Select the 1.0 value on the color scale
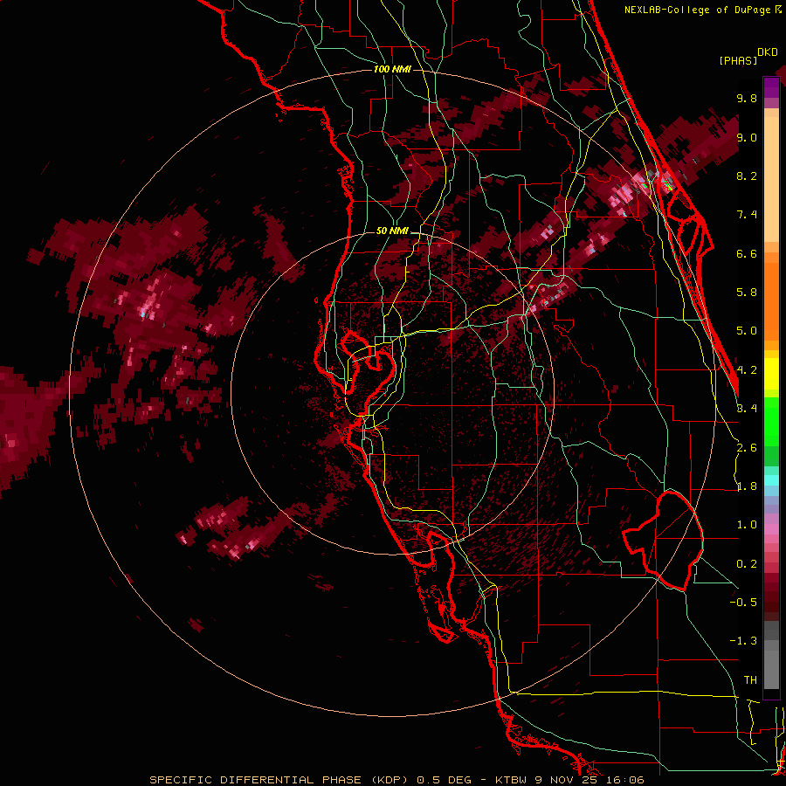Image resolution: width=786 pixels, height=786 pixels. 747,525
